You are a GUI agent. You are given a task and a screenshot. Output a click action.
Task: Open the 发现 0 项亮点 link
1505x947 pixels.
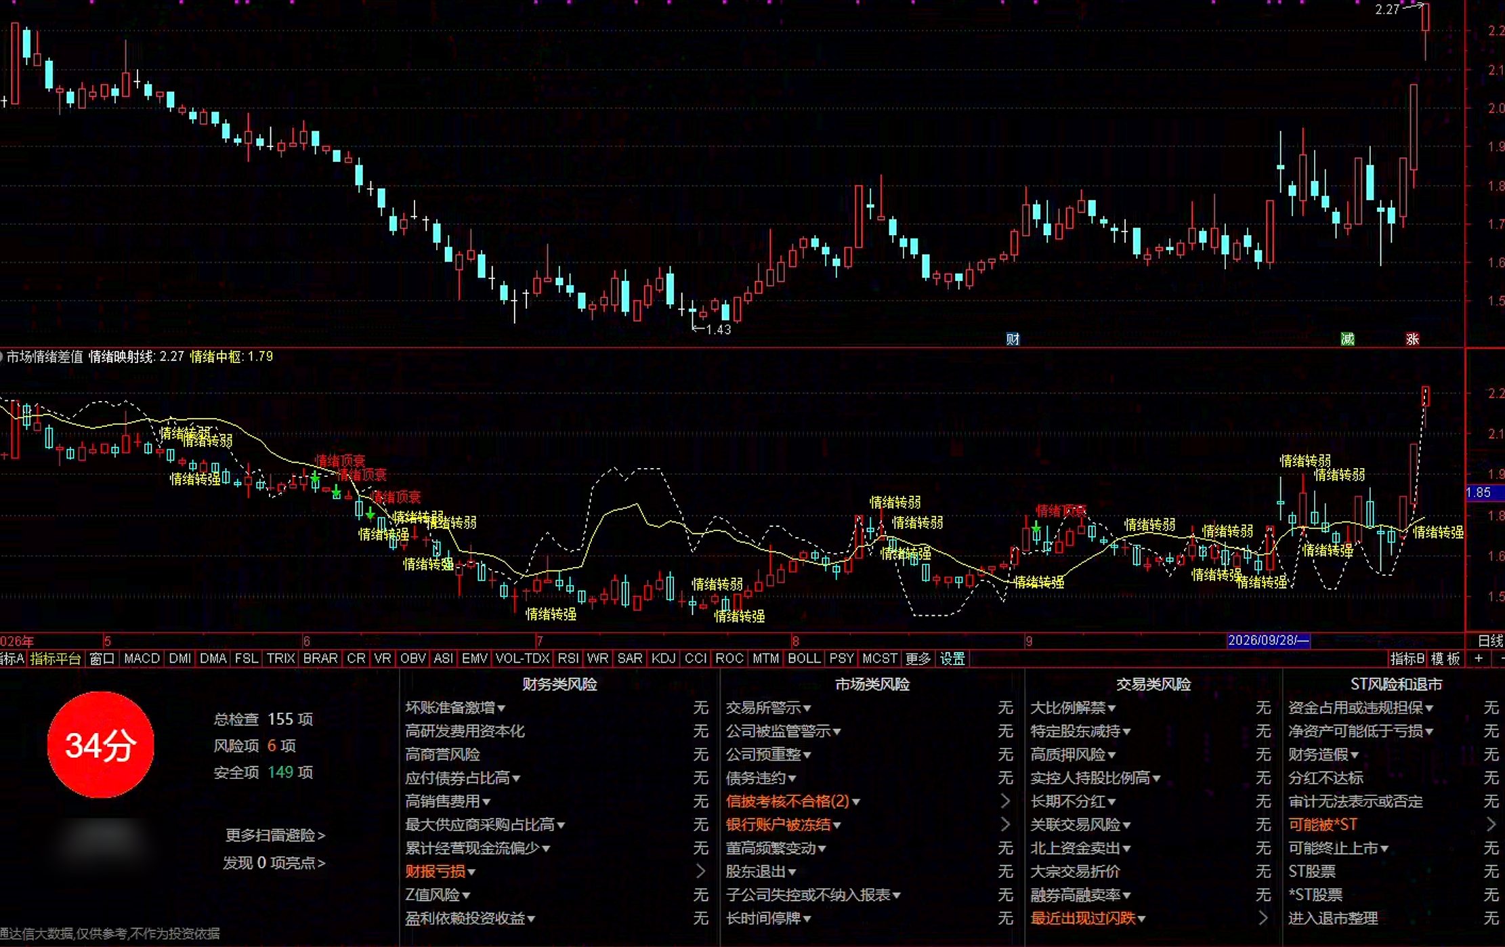click(274, 863)
